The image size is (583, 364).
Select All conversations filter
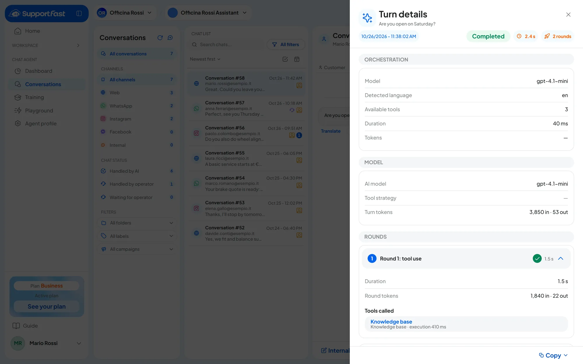tap(137, 54)
